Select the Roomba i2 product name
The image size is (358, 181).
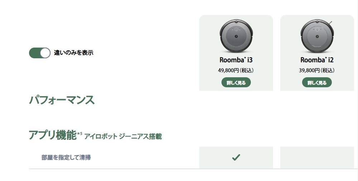pos(317,60)
